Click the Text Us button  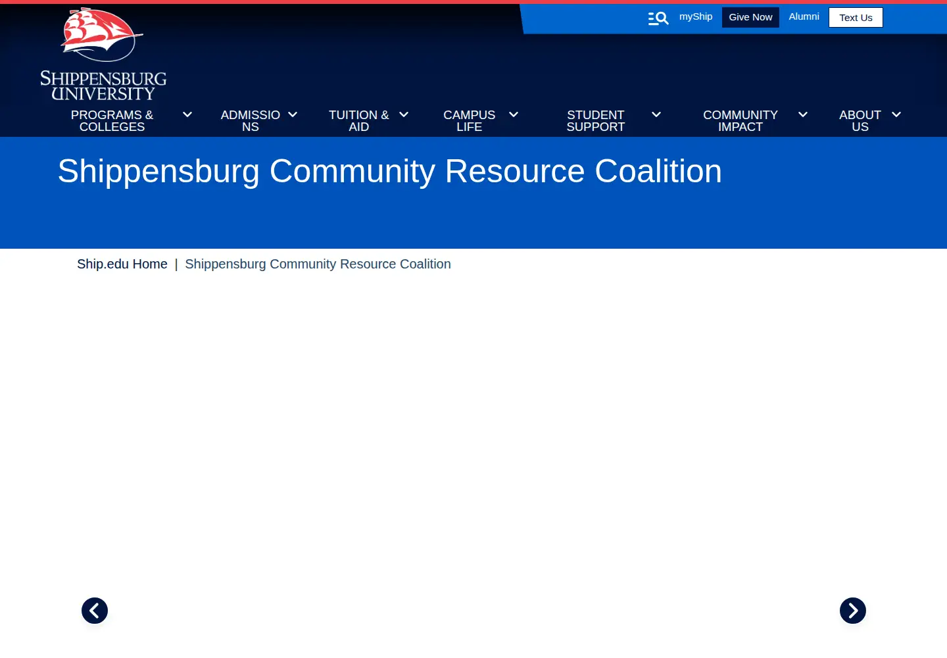point(856,17)
